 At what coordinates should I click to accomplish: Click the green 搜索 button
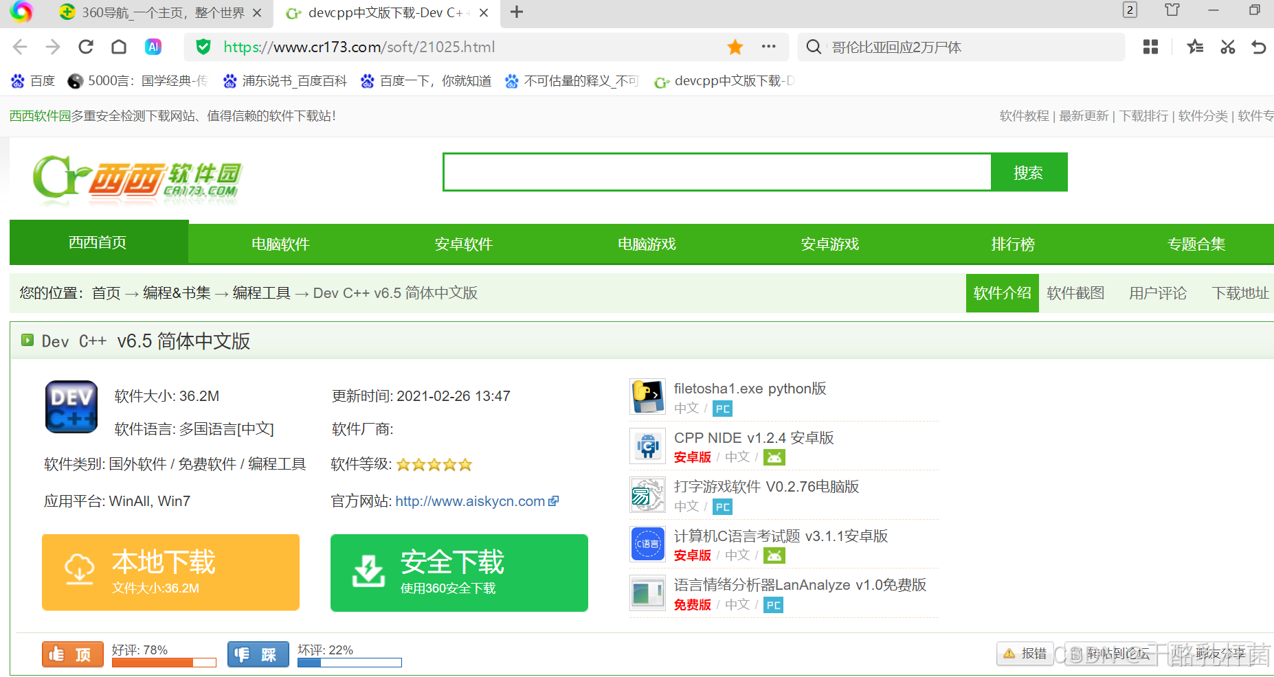[x=1029, y=172]
